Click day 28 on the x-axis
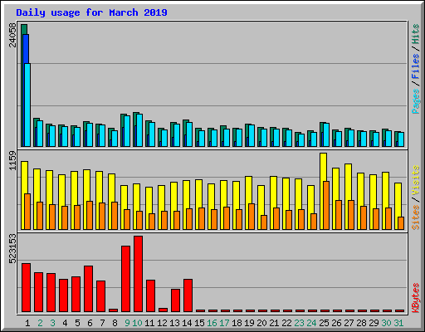The image size is (425, 332). [361, 323]
